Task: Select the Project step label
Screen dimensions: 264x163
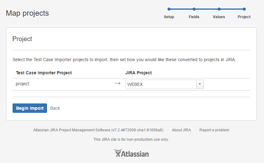Action: click(x=244, y=17)
